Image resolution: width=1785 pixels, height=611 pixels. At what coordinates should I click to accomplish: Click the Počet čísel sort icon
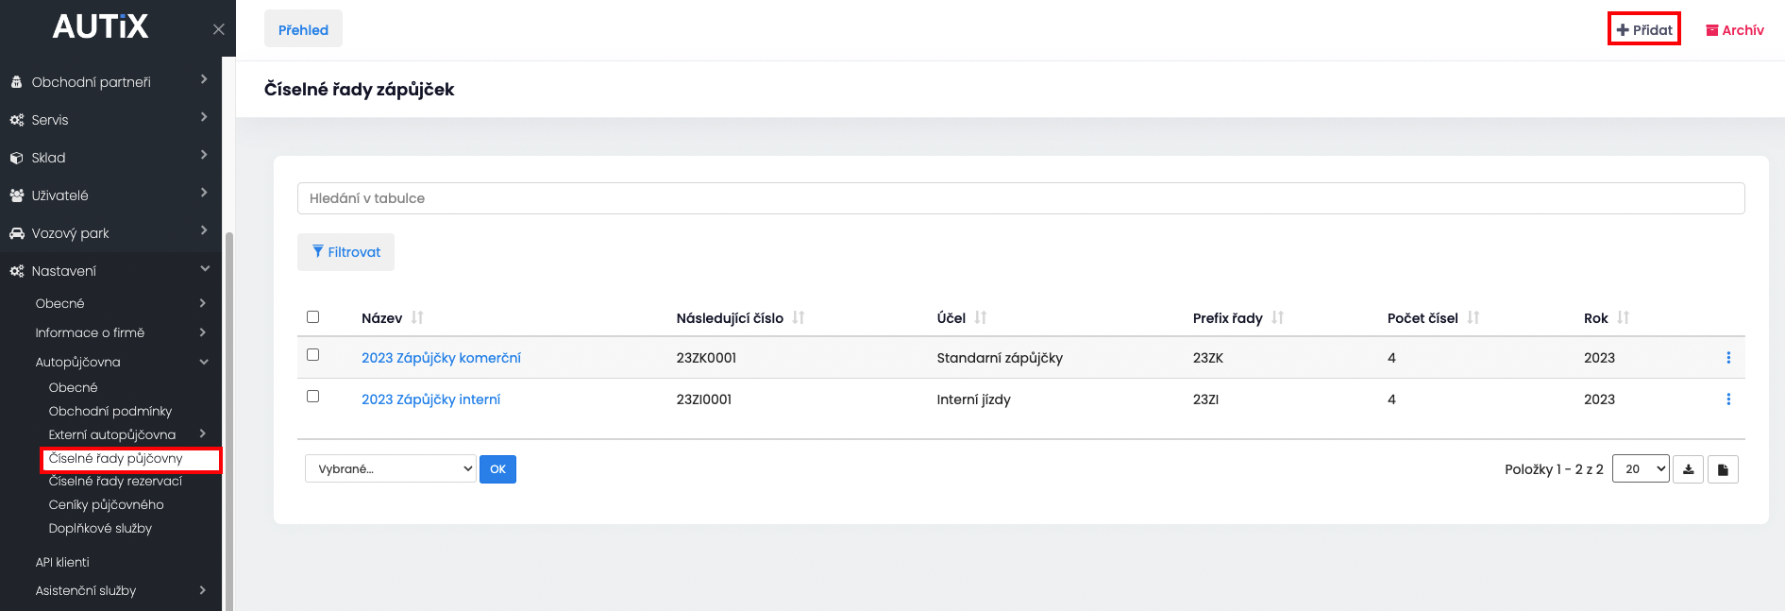[1473, 318]
